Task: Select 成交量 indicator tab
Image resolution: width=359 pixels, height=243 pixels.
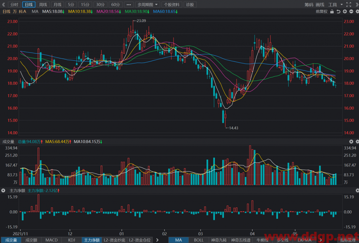Action: click(11, 240)
